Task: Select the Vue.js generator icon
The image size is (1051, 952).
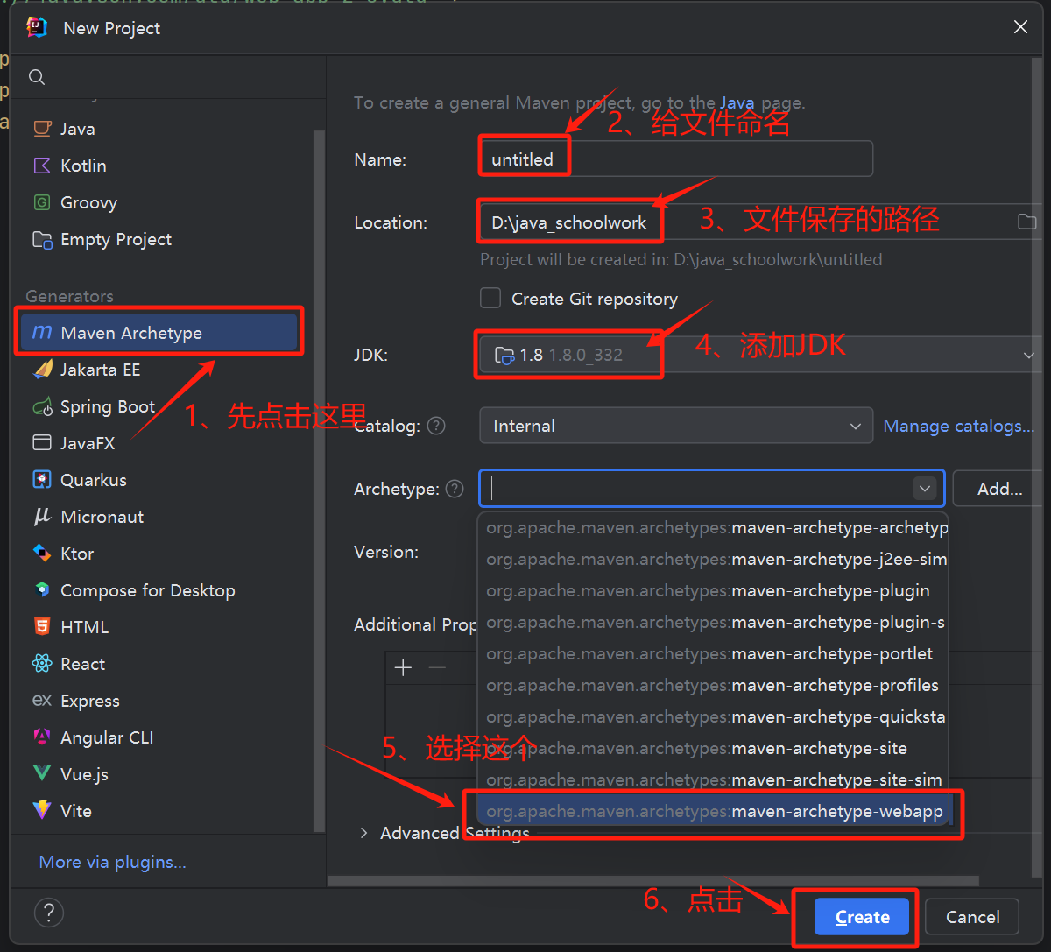Action: [42, 774]
